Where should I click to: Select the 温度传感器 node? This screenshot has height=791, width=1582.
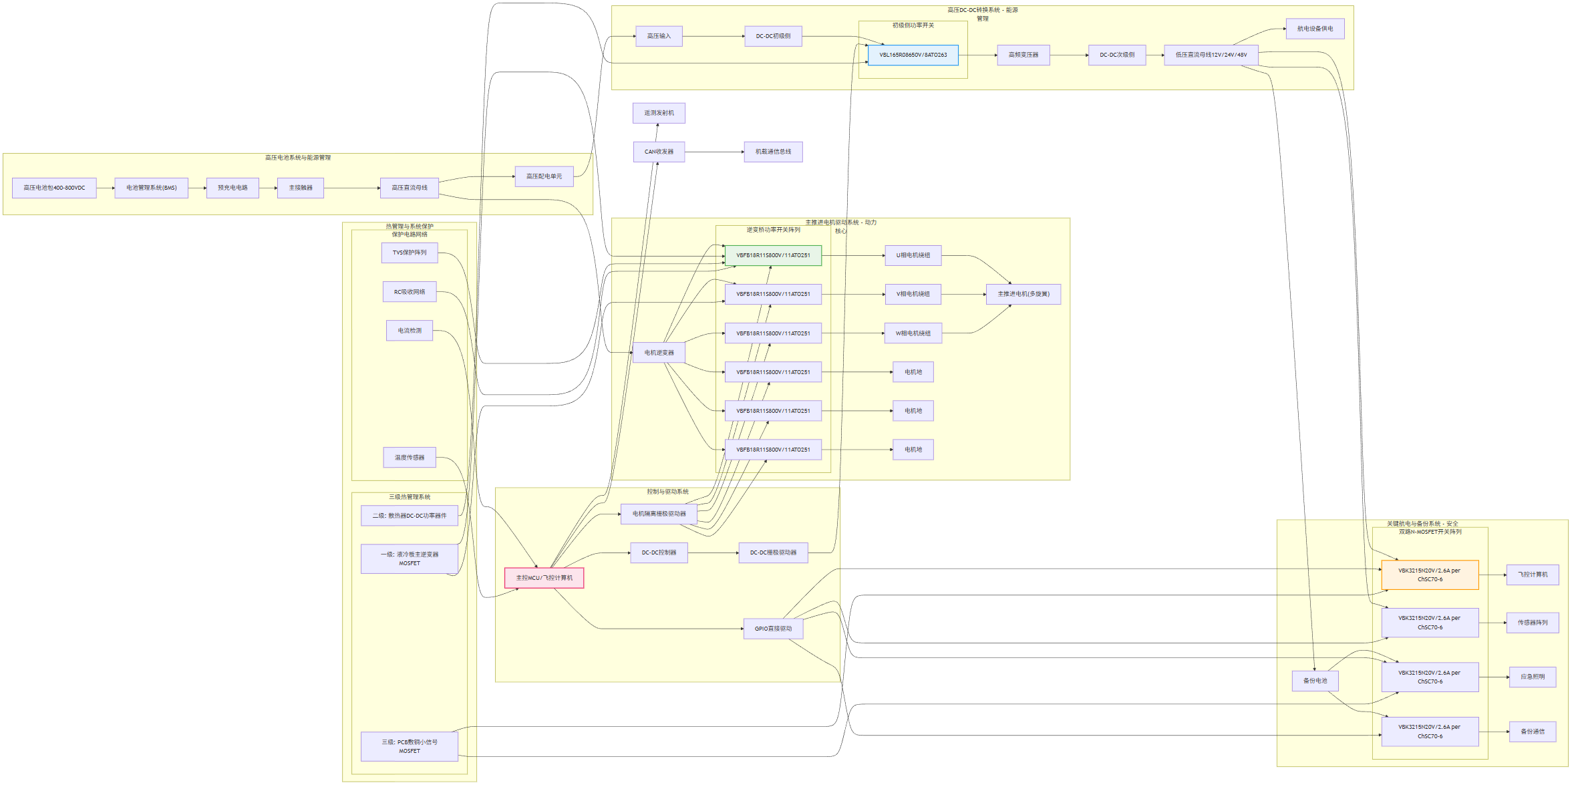[x=410, y=458]
